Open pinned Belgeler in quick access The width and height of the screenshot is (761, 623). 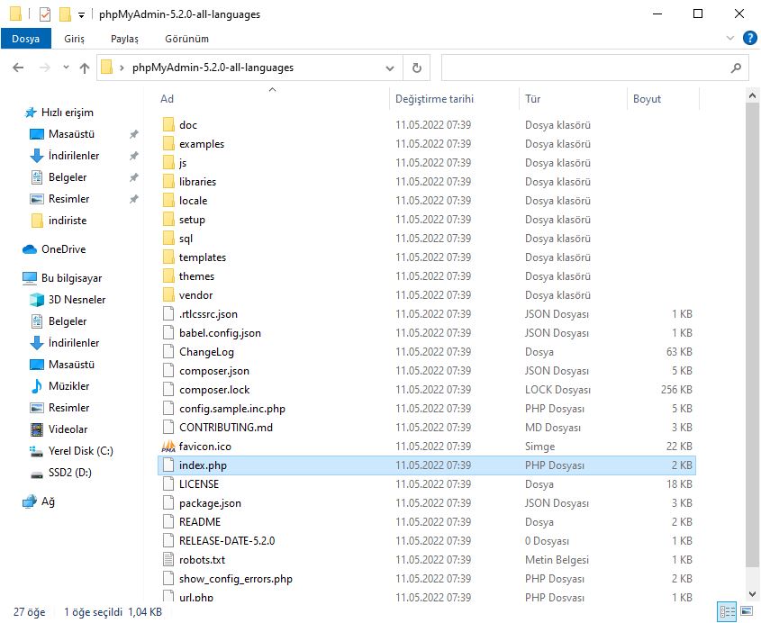coord(68,177)
